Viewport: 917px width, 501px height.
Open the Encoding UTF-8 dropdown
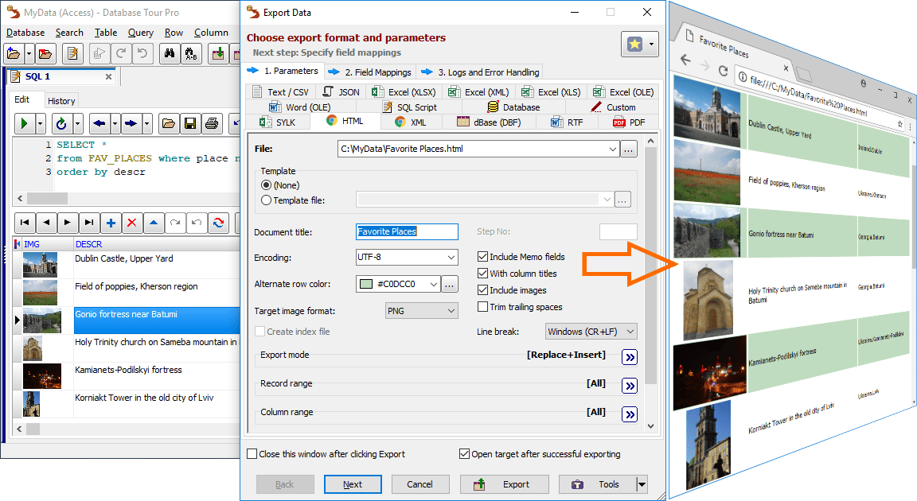point(451,258)
